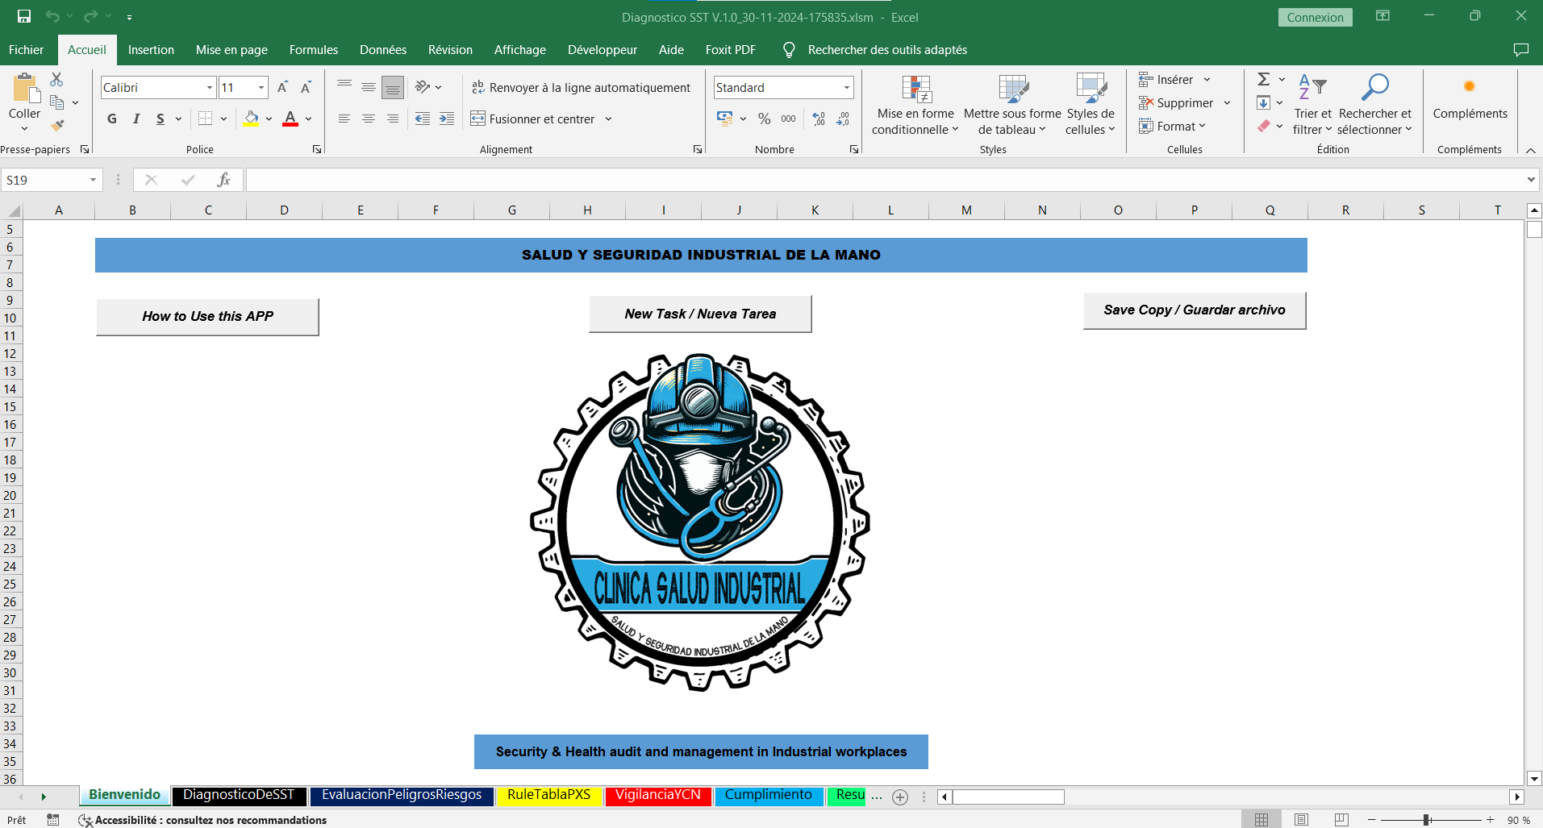Open the Fichier menu

(x=27, y=50)
